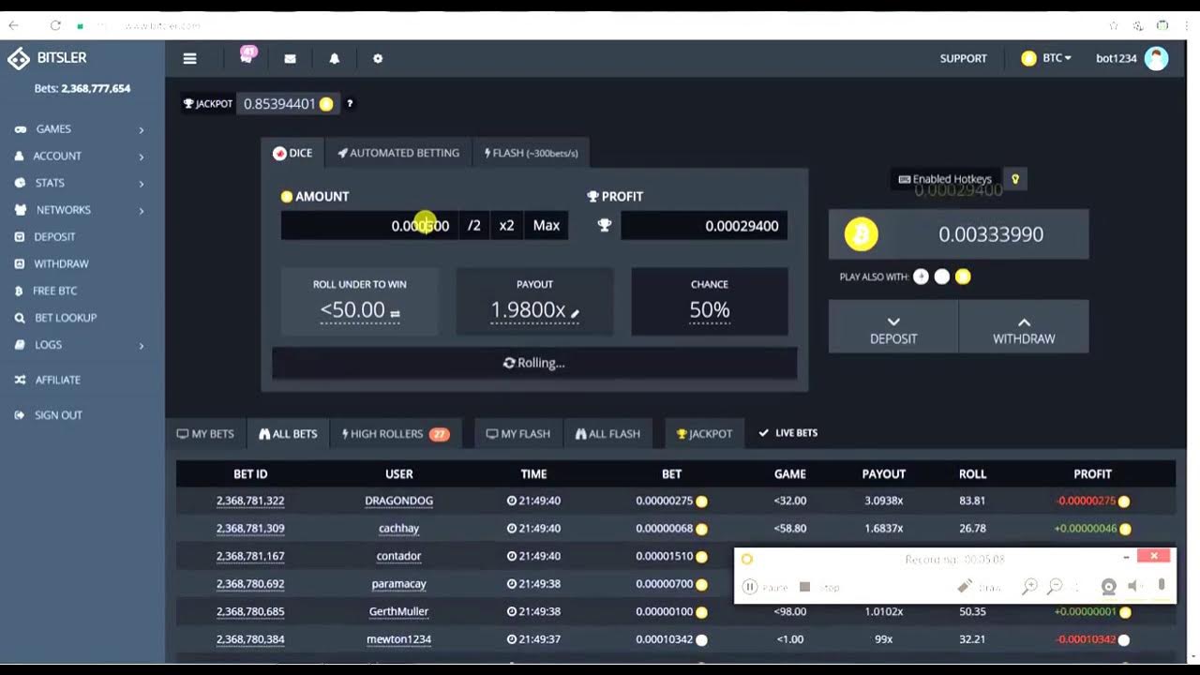1200x675 pixels.
Task: Expand the Account sidebar menu
Action: 82,157
